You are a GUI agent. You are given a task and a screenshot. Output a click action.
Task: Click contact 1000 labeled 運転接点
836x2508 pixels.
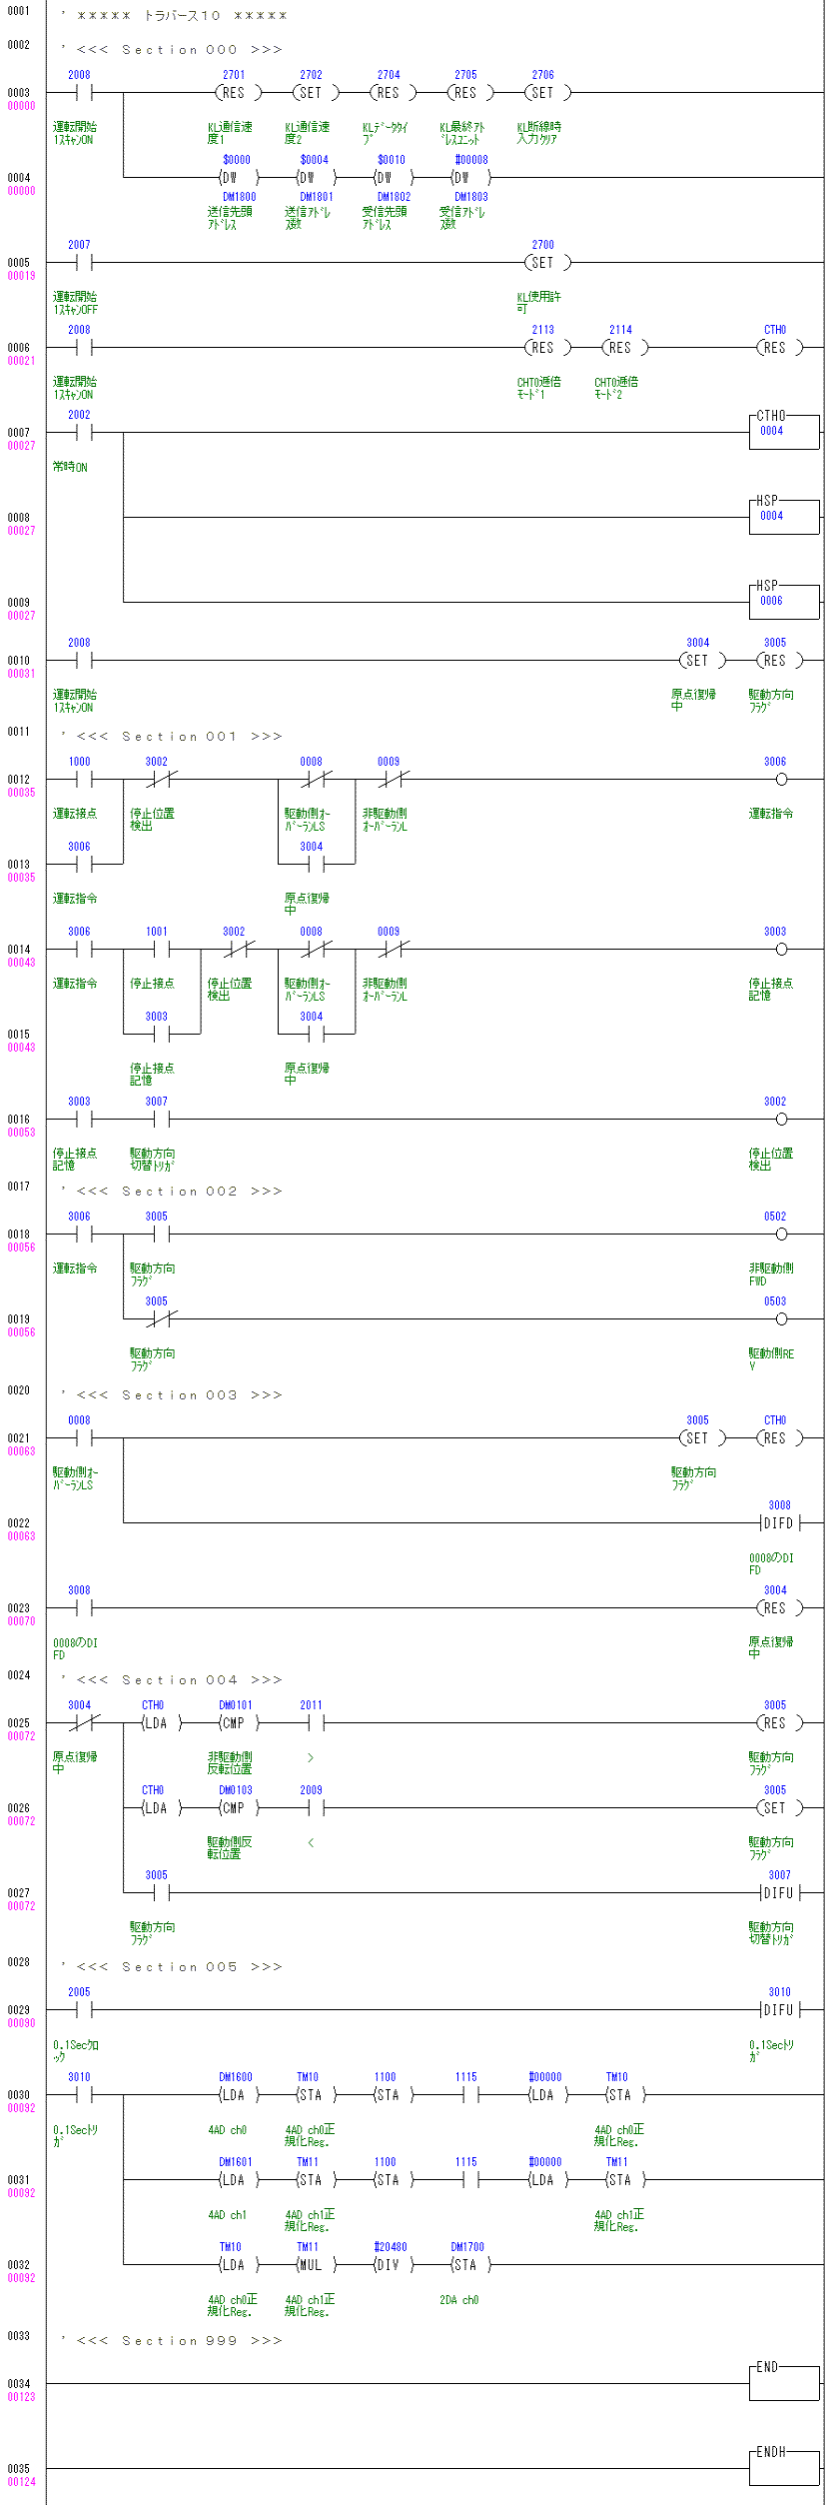coord(83,780)
